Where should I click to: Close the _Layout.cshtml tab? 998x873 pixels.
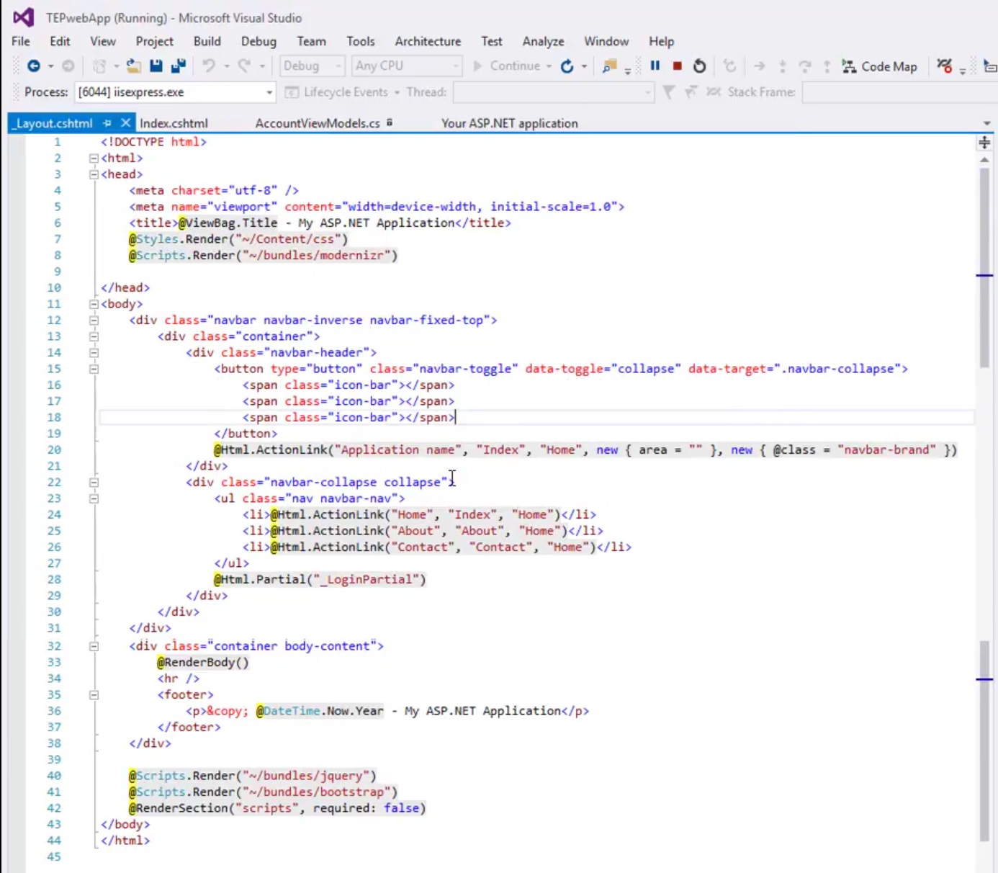125,122
